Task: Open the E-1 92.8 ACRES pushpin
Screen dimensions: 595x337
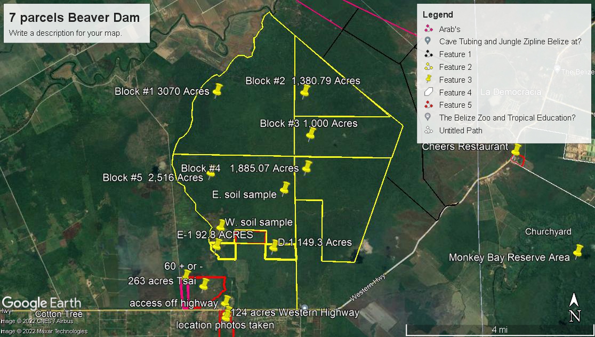Action: click(217, 245)
